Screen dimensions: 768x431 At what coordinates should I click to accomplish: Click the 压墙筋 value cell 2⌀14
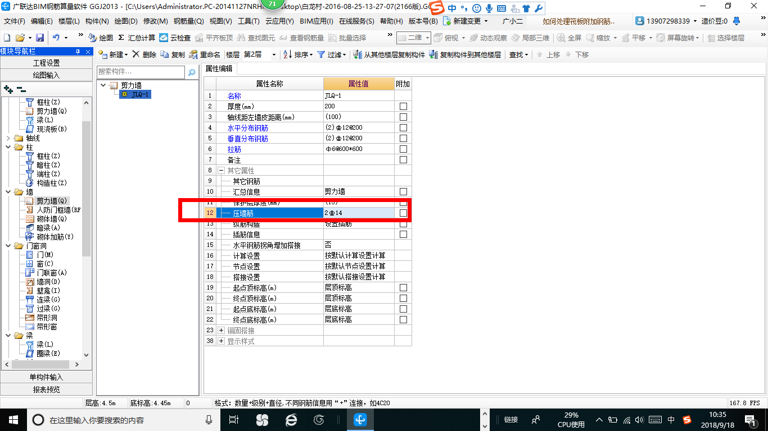click(x=359, y=213)
